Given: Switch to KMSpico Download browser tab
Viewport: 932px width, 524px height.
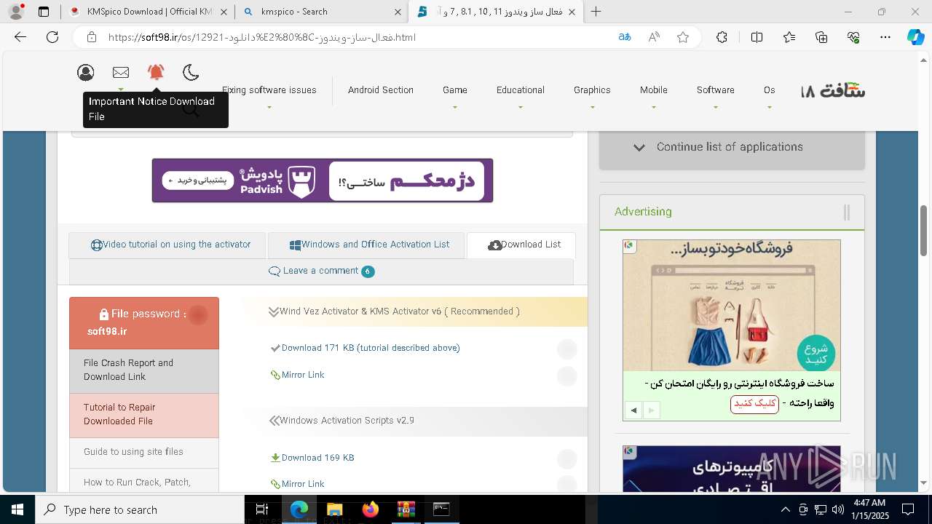Looking at the screenshot, I should [x=149, y=12].
